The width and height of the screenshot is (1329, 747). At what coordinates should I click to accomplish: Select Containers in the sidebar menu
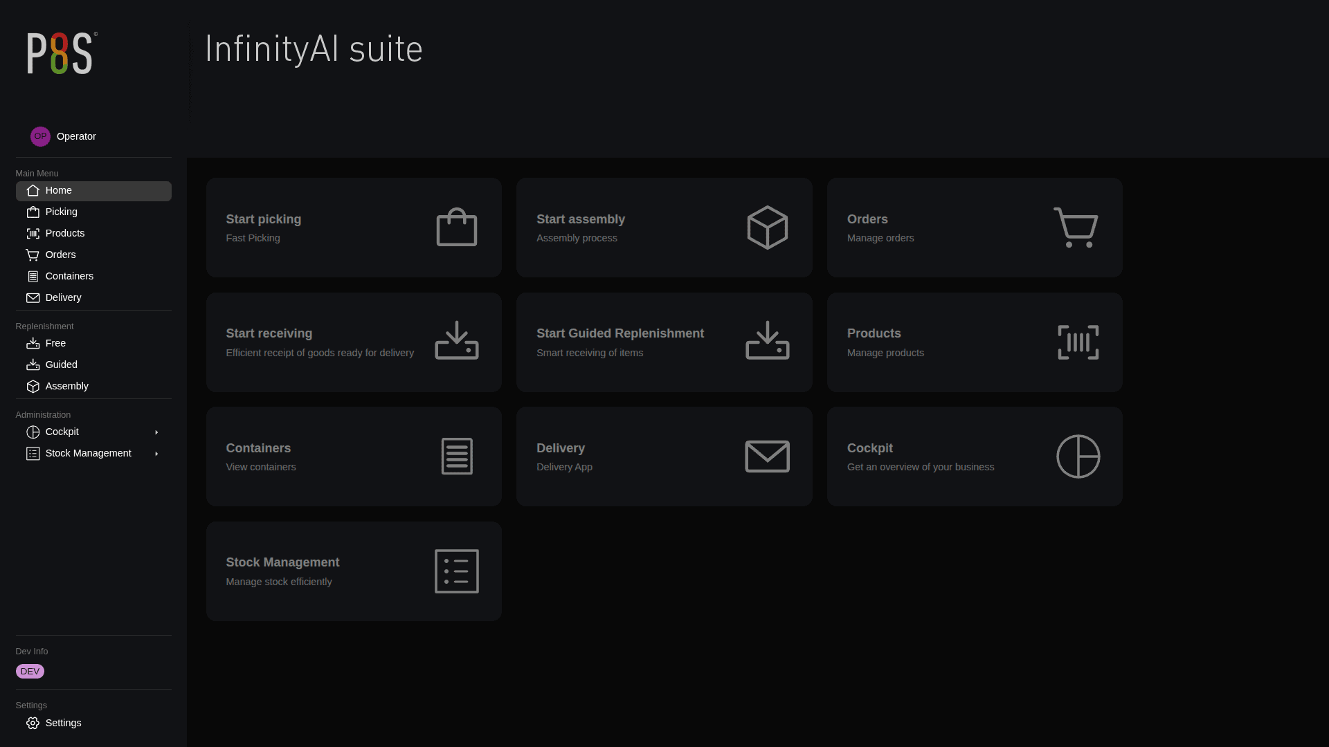coord(69,277)
